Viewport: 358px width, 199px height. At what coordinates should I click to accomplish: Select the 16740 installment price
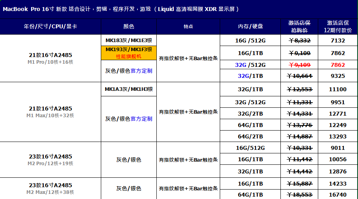point(338,195)
